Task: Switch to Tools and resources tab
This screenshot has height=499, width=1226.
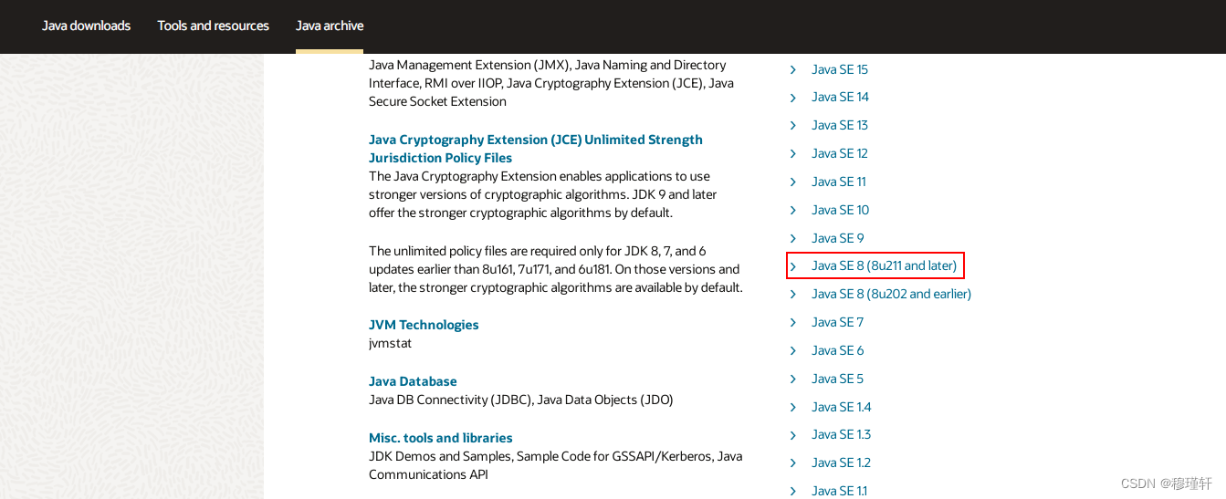Action: 214,26
